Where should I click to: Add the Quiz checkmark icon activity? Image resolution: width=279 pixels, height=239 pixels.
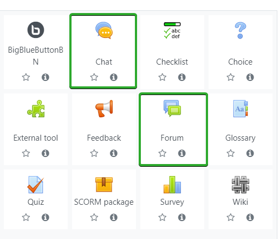36,185
